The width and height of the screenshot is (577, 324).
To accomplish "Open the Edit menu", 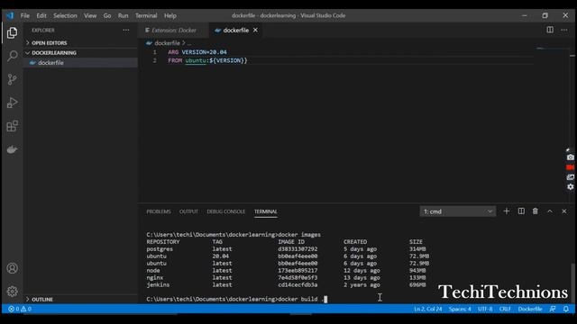I will click(x=41, y=15).
